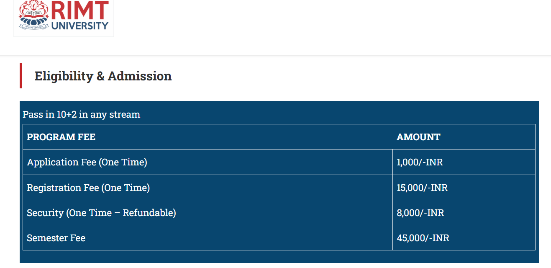Click the AMOUNT column header
551x268 pixels.
[x=418, y=137]
